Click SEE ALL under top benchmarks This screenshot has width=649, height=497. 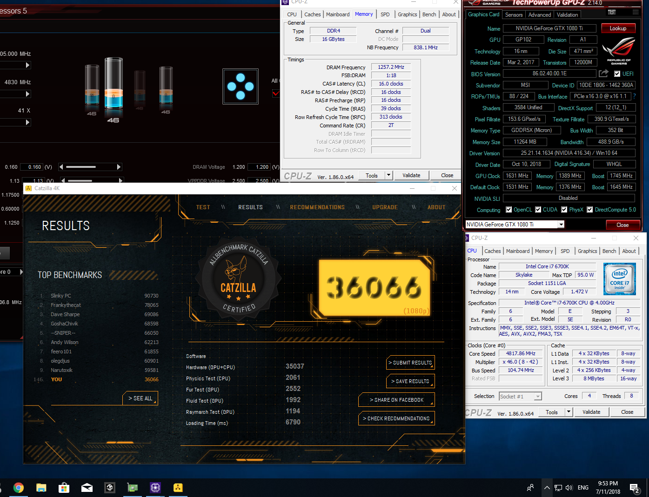(141, 398)
